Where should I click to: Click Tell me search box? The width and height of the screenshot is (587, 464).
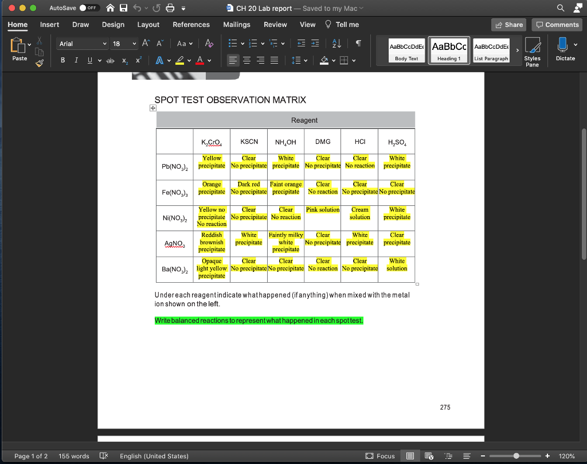[x=342, y=25]
